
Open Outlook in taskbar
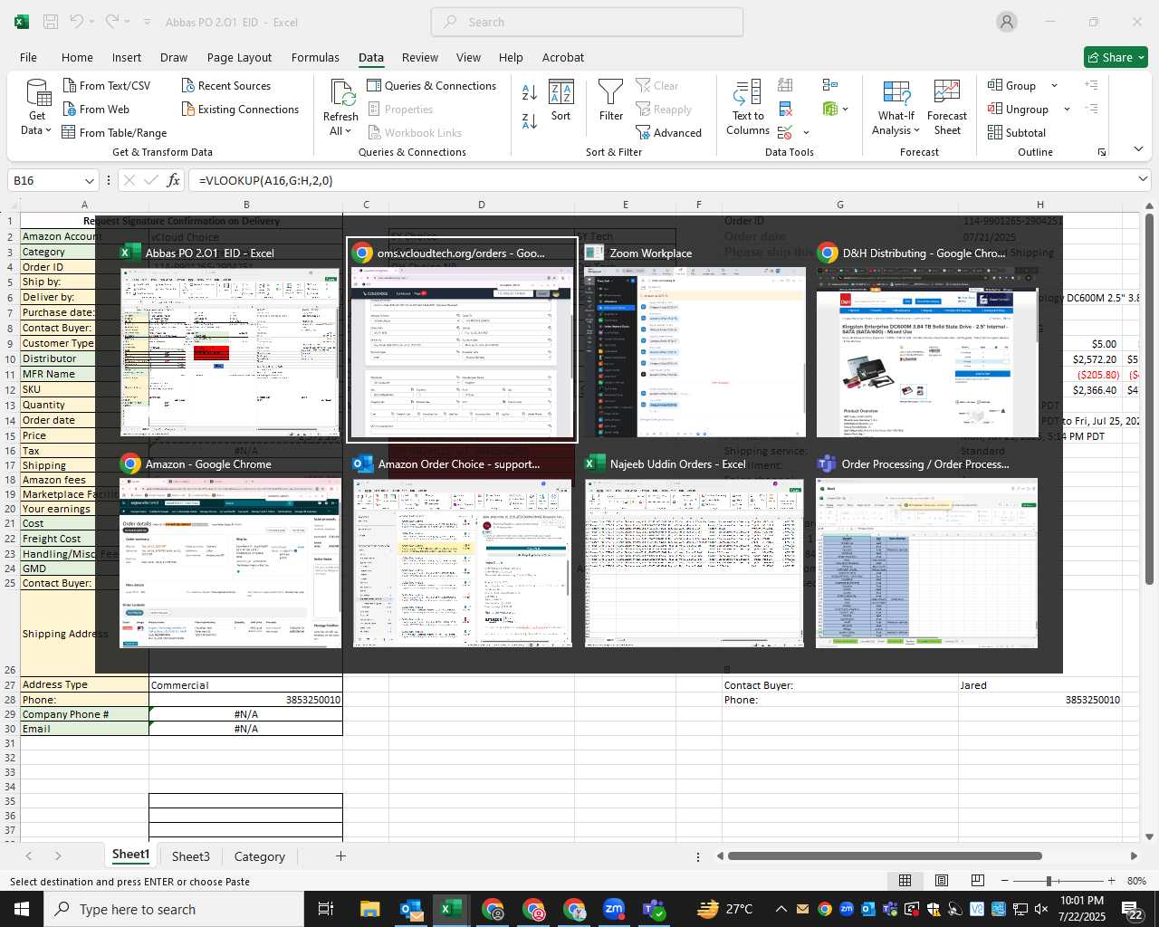[x=411, y=909]
